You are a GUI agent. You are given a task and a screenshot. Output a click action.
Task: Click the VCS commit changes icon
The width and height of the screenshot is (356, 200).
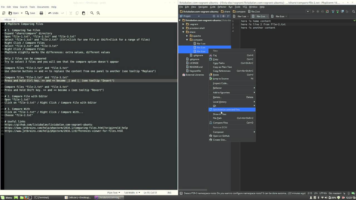(x=337, y=12)
